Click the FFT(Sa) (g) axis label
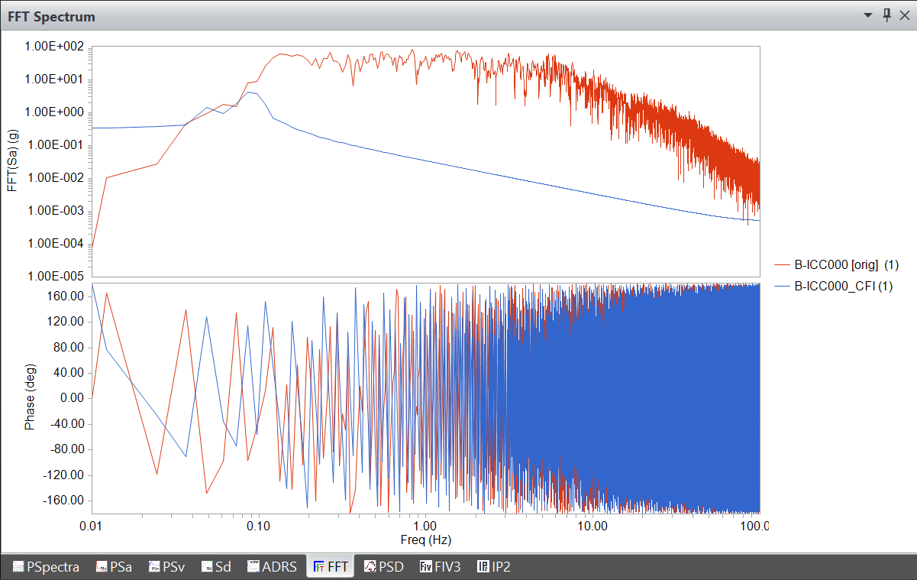 tap(12, 160)
